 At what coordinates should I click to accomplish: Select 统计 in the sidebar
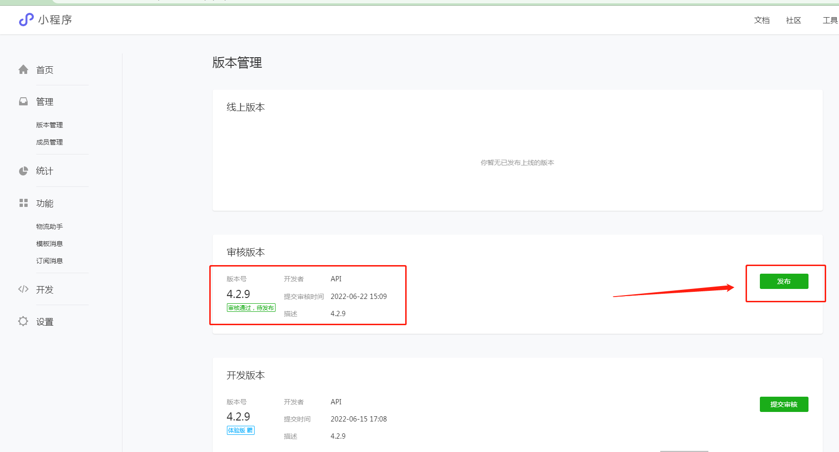point(45,171)
